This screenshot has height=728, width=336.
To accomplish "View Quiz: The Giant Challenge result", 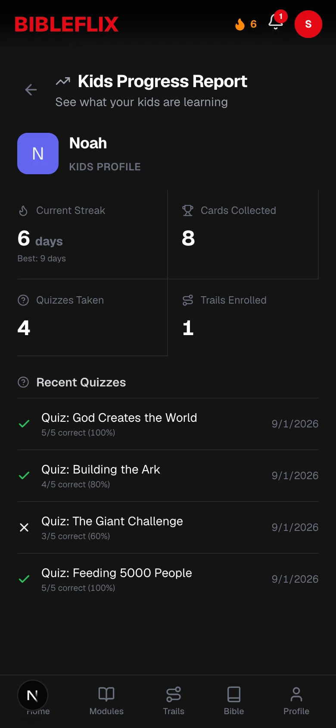I will click(x=168, y=527).
